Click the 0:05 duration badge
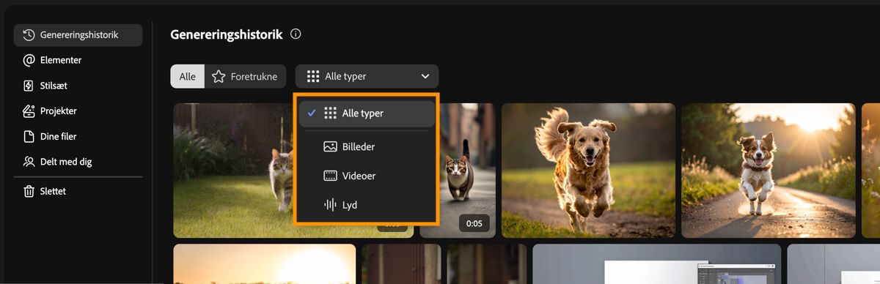Image resolution: width=880 pixels, height=284 pixels. click(474, 223)
